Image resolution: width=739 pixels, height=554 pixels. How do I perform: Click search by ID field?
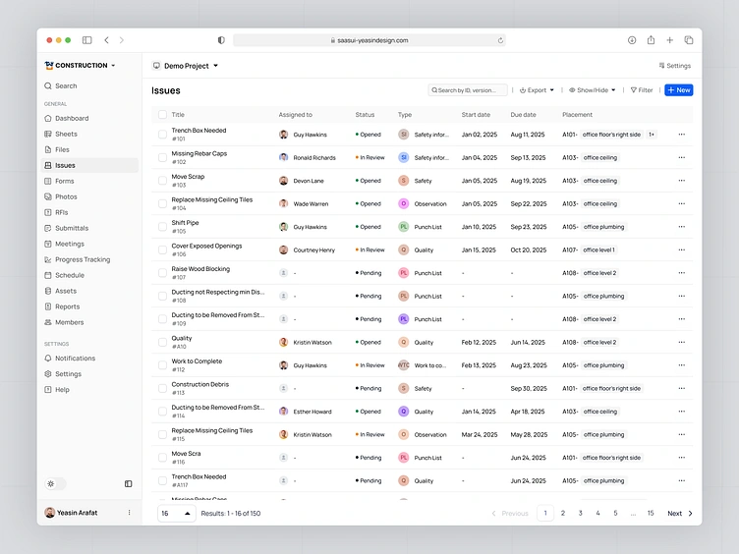468,90
